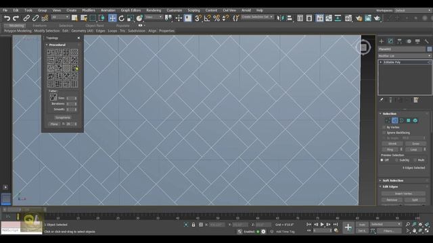Select the Multi preview selection radio
Image resolution: width=433 pixels, height=243 pixels.
point(415,160)
